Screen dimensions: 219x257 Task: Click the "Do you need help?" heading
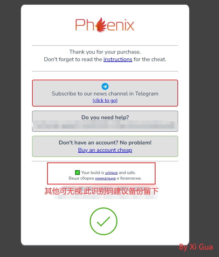(x=105, y=117)
